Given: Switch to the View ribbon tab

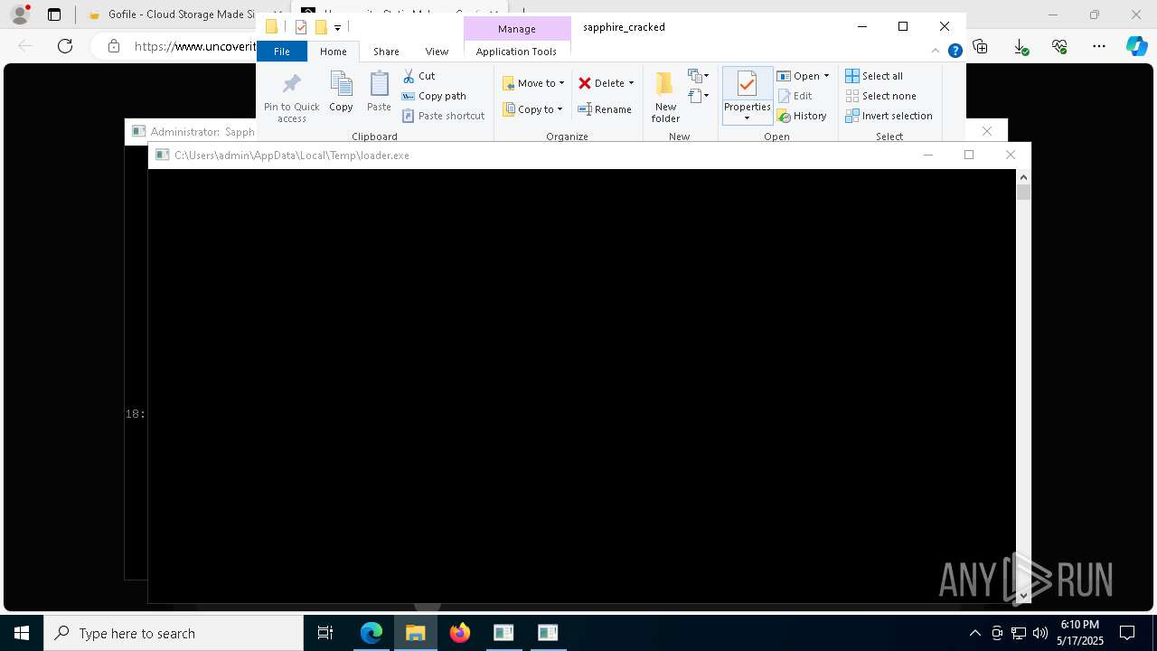Looking at the screenshot, I should click(437, 52).
